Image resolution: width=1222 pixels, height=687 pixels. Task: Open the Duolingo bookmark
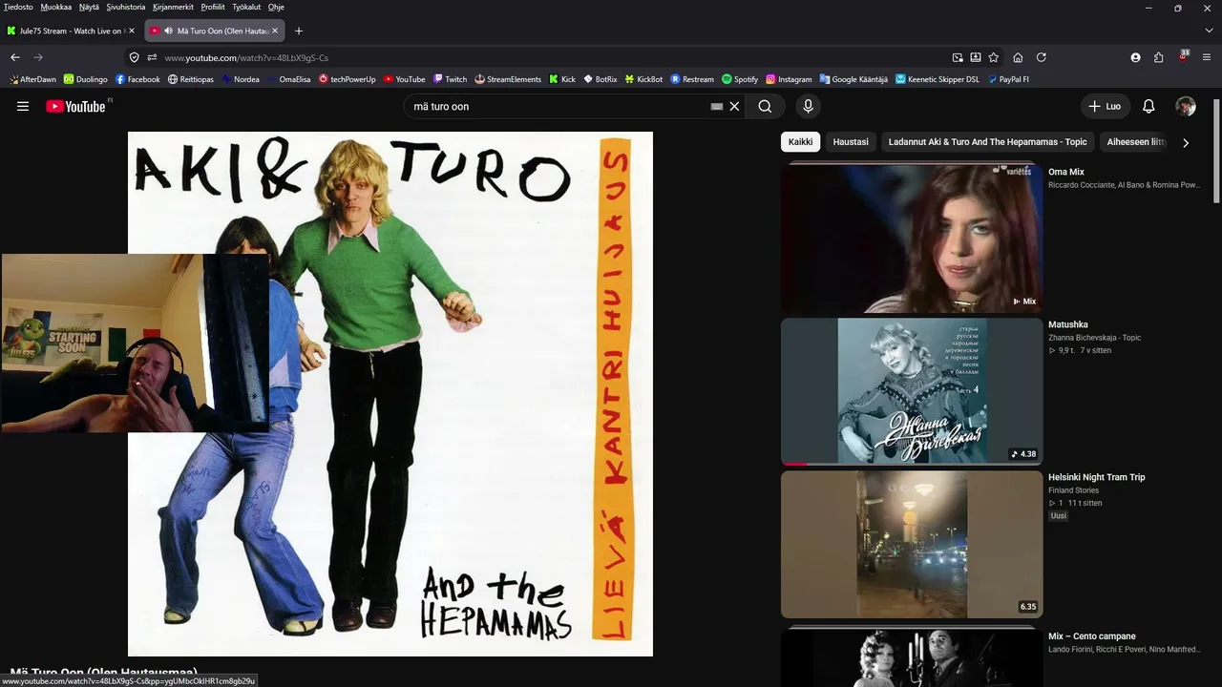pyautogui.click(x=86, y=79)
